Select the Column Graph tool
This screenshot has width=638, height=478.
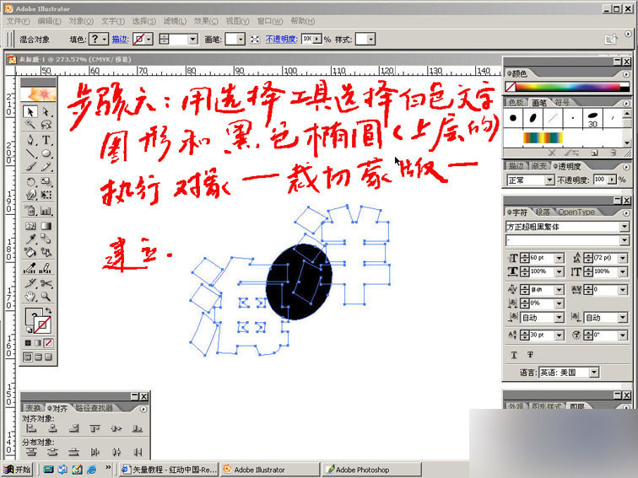[46, 211]
